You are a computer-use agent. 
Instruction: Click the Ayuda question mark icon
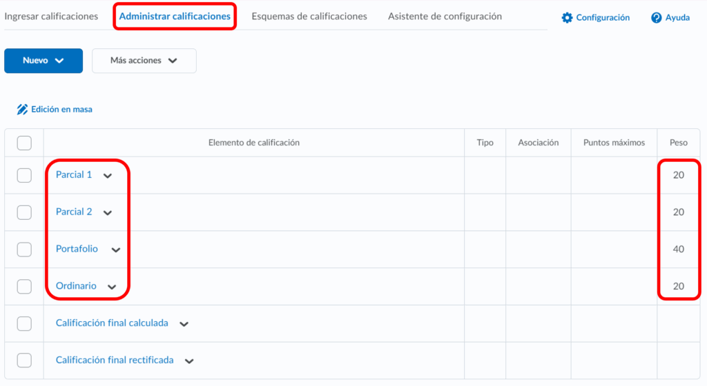(x=657, y=18)
